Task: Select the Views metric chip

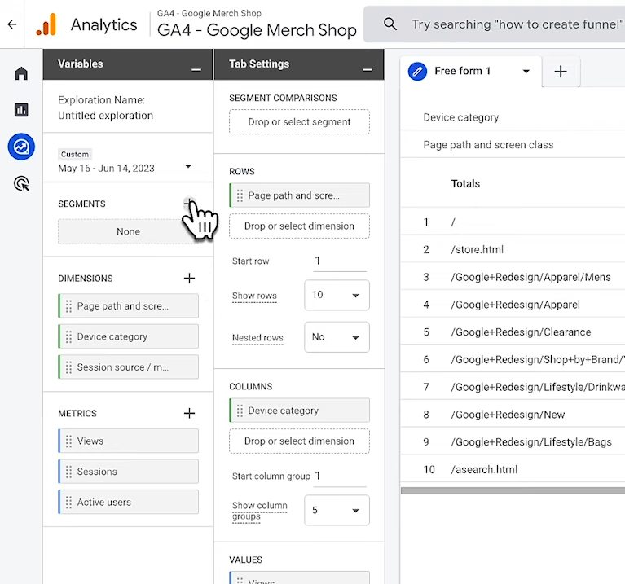Action: tap(129, 441)
